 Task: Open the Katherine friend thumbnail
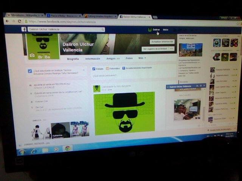tap(60, 131)
